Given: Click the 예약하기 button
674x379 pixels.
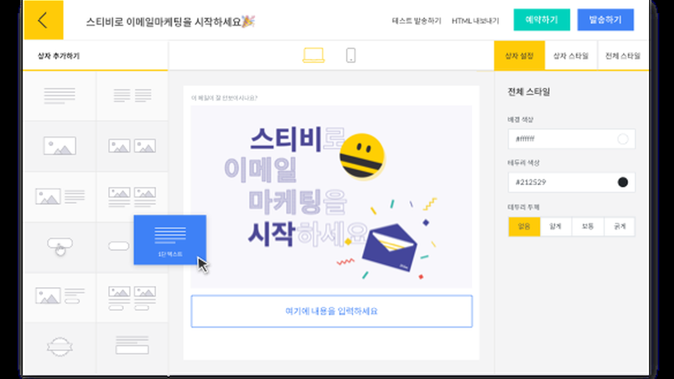Looking at the screenshot, I should pyautogui.click(x=542, y=20).
